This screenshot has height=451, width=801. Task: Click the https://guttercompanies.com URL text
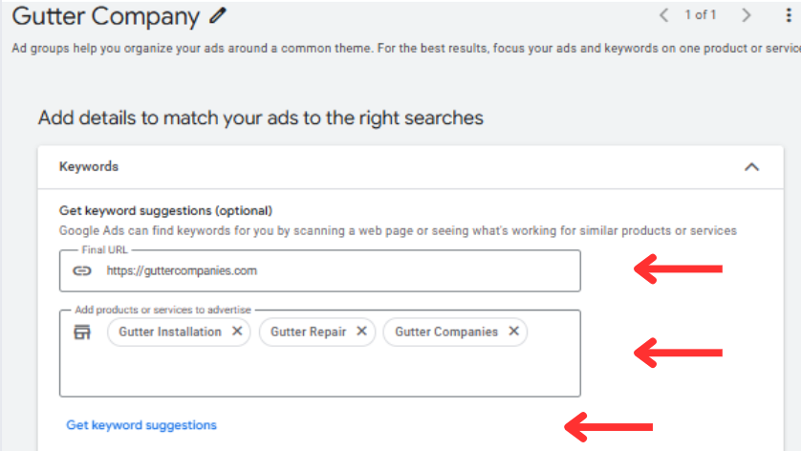click(x=182, y=270)
